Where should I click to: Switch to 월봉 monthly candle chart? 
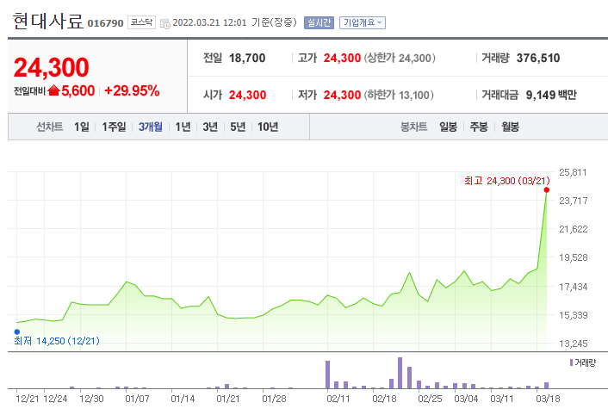[x=511, y=127]
